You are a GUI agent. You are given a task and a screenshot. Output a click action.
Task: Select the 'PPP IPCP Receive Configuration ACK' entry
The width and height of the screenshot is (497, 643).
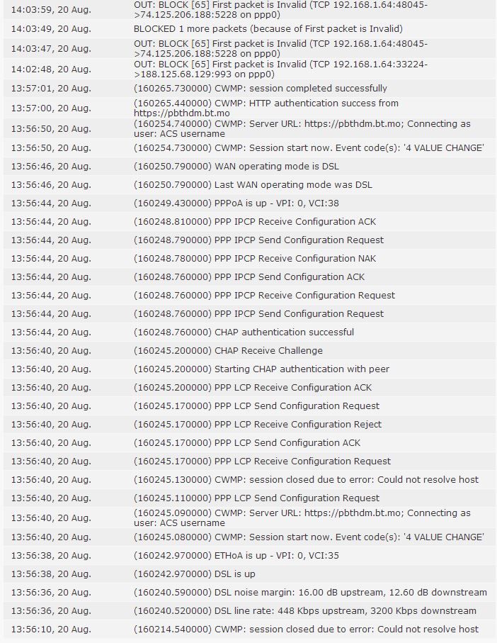[249, 222]
